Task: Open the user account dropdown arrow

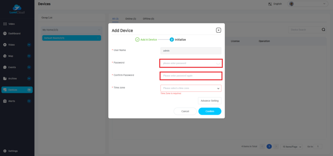Action: click(x=324, y=4)
